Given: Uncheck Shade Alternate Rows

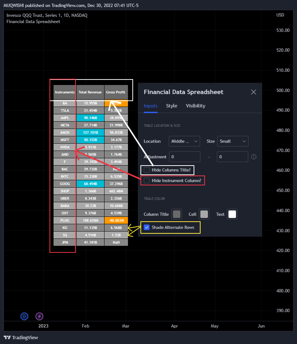Looking at the screenshot, I should (147, 227).
